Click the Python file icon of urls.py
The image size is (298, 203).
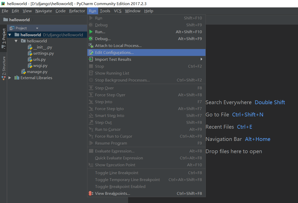click(x=30, y=59)
